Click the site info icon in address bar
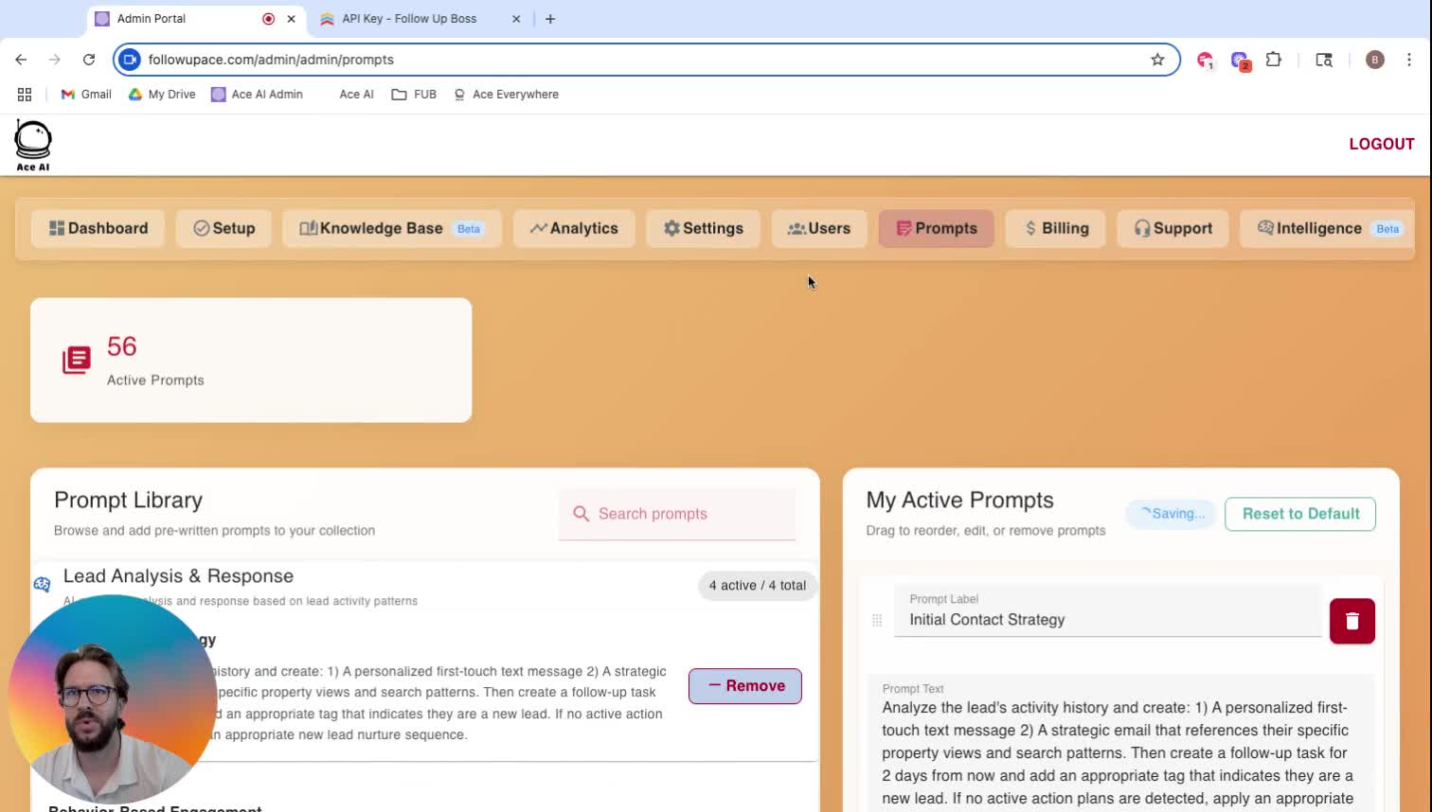 (x=130, y=60)
